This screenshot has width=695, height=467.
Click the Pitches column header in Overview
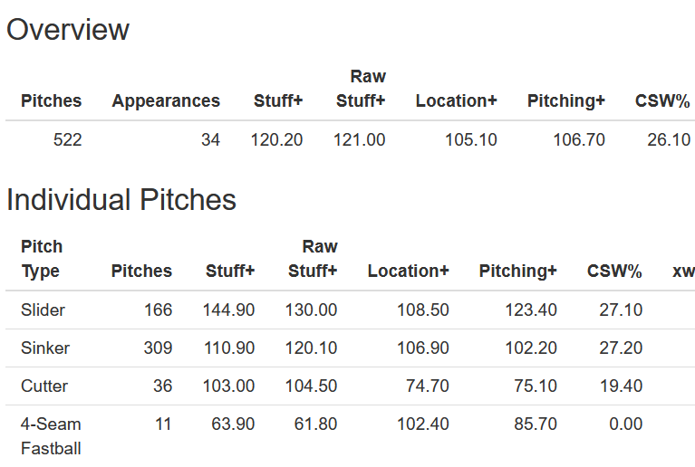pyautogui.click(x=51, y=101)
